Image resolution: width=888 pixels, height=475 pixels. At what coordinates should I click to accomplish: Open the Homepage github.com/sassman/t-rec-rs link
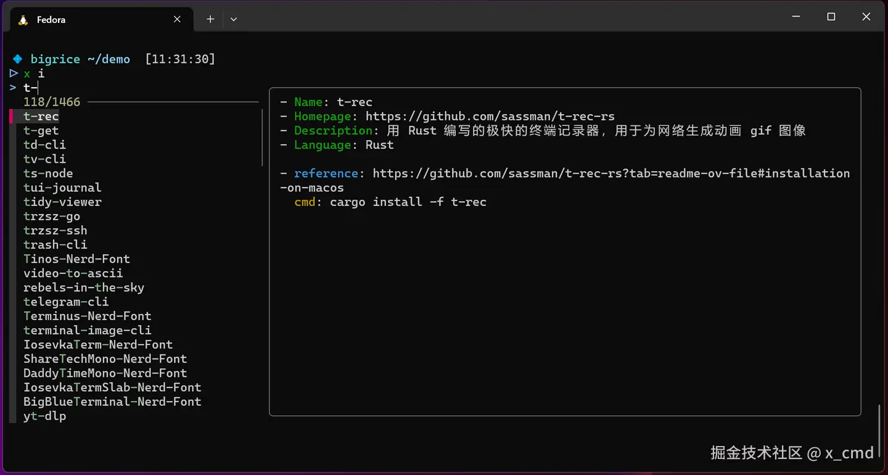(490, 116)
